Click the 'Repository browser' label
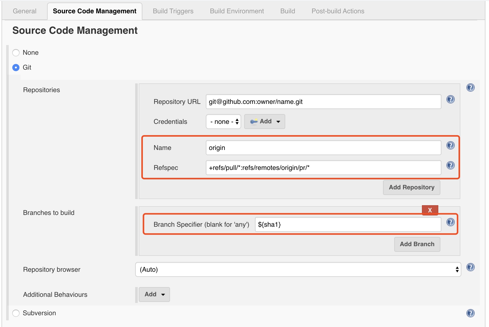 52,269
